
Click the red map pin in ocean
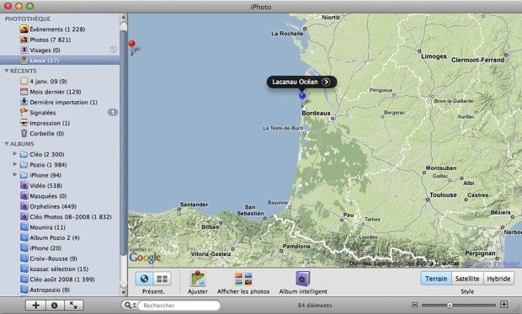132,44
